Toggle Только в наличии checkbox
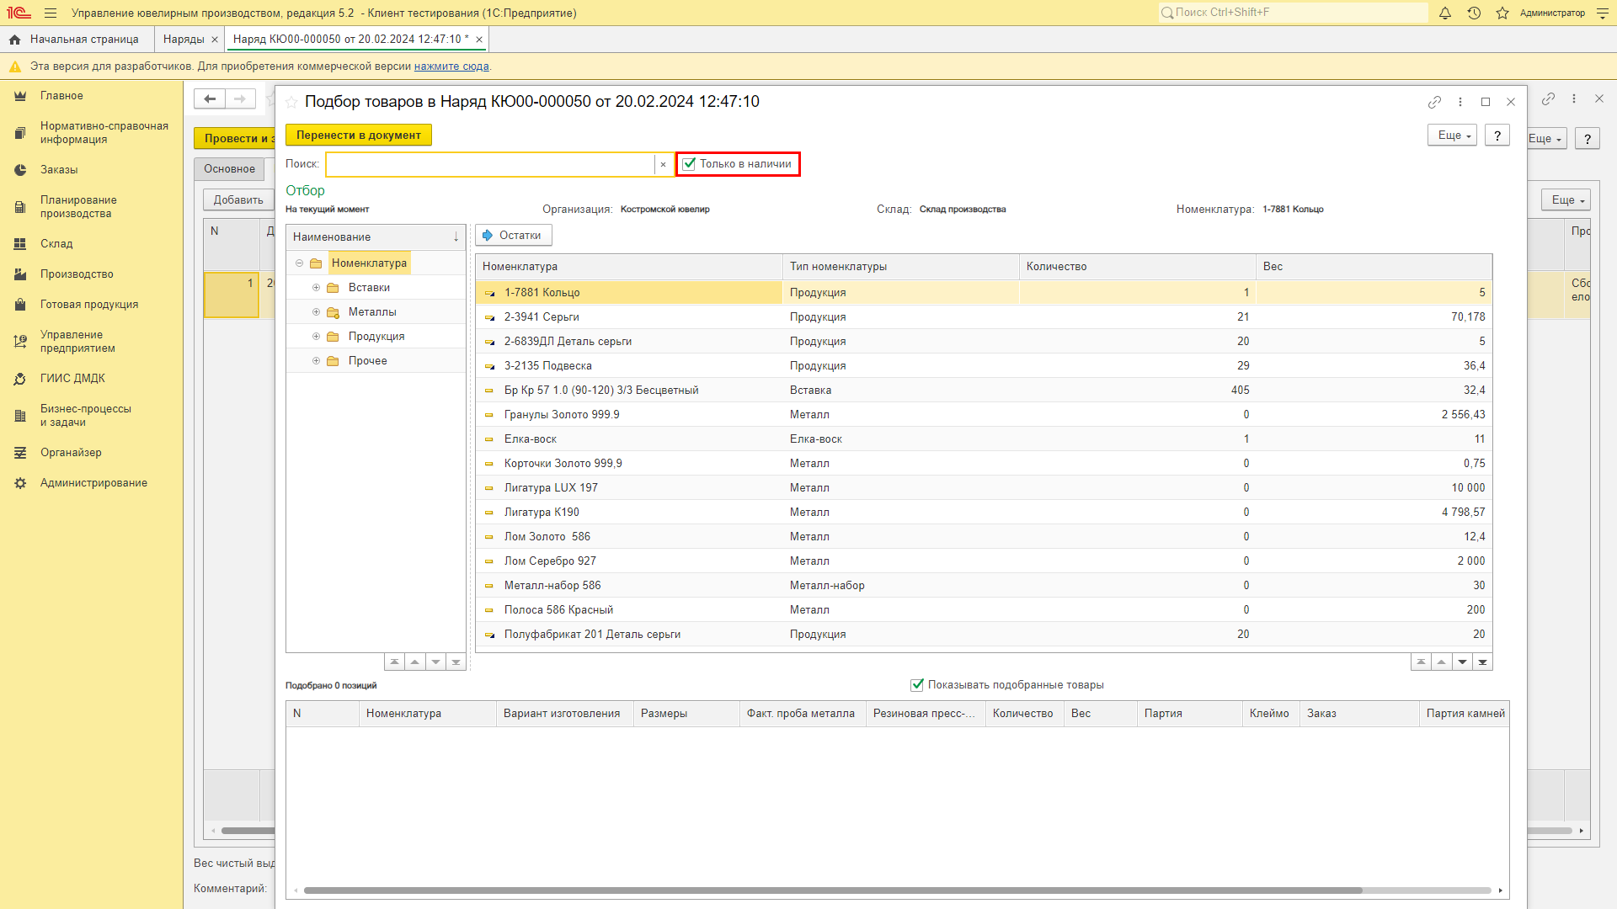The height and width of the screenshot is (909, 1617). pos(689,164)
